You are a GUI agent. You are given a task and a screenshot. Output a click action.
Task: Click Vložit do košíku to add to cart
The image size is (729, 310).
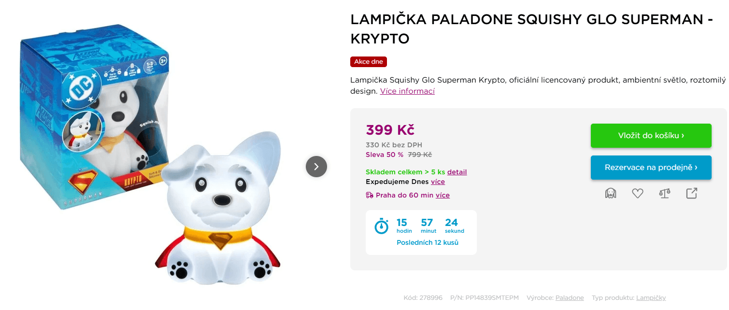click(x=651, y=135)
